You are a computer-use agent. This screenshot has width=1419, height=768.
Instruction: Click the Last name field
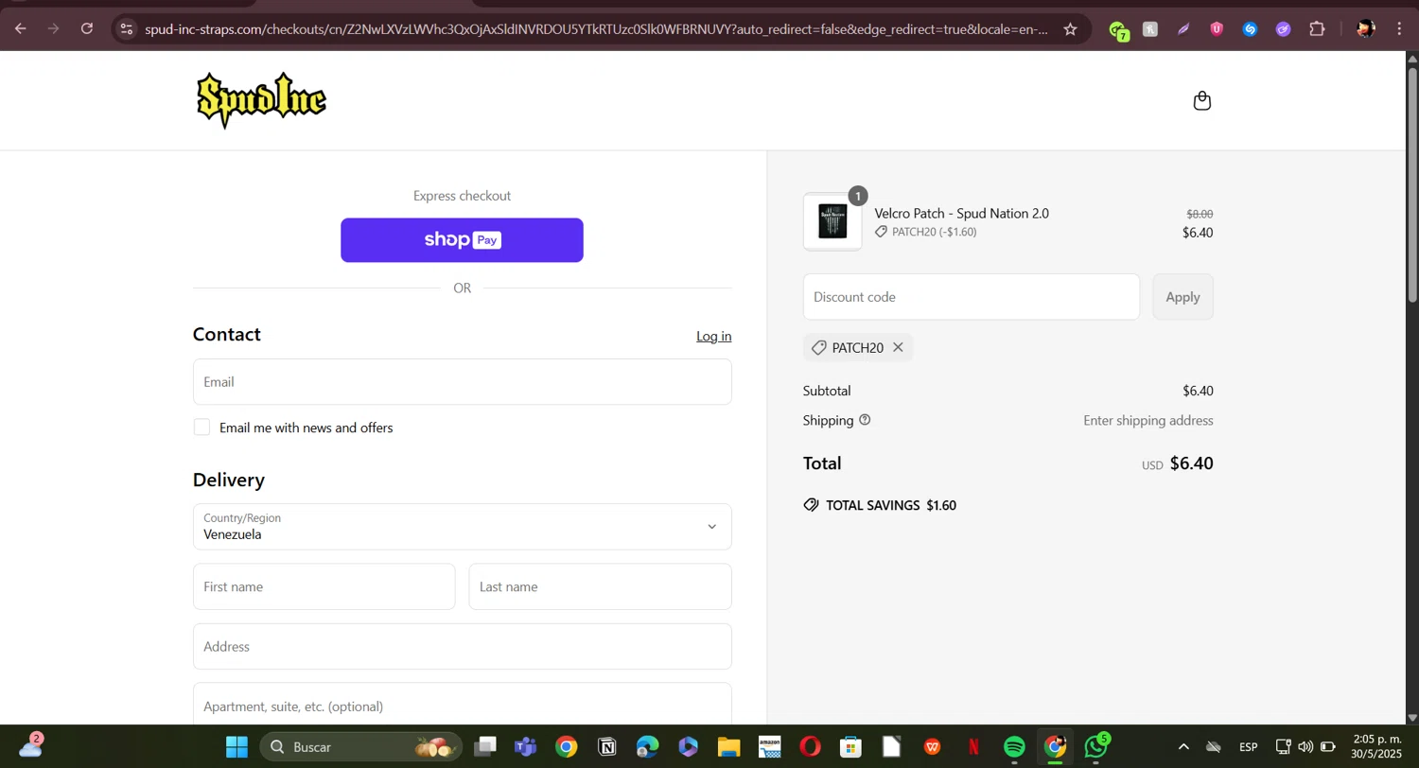pyautogui.click(x=601, y=586)
